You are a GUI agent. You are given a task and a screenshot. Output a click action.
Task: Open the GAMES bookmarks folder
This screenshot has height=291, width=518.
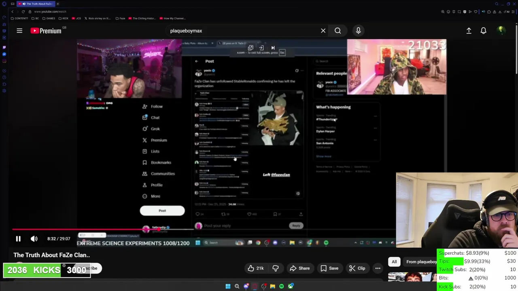tap(49, 18)
